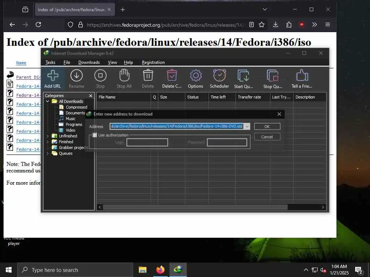Open the Registration menu
The image size is (370, 277).
click(153, 62)
